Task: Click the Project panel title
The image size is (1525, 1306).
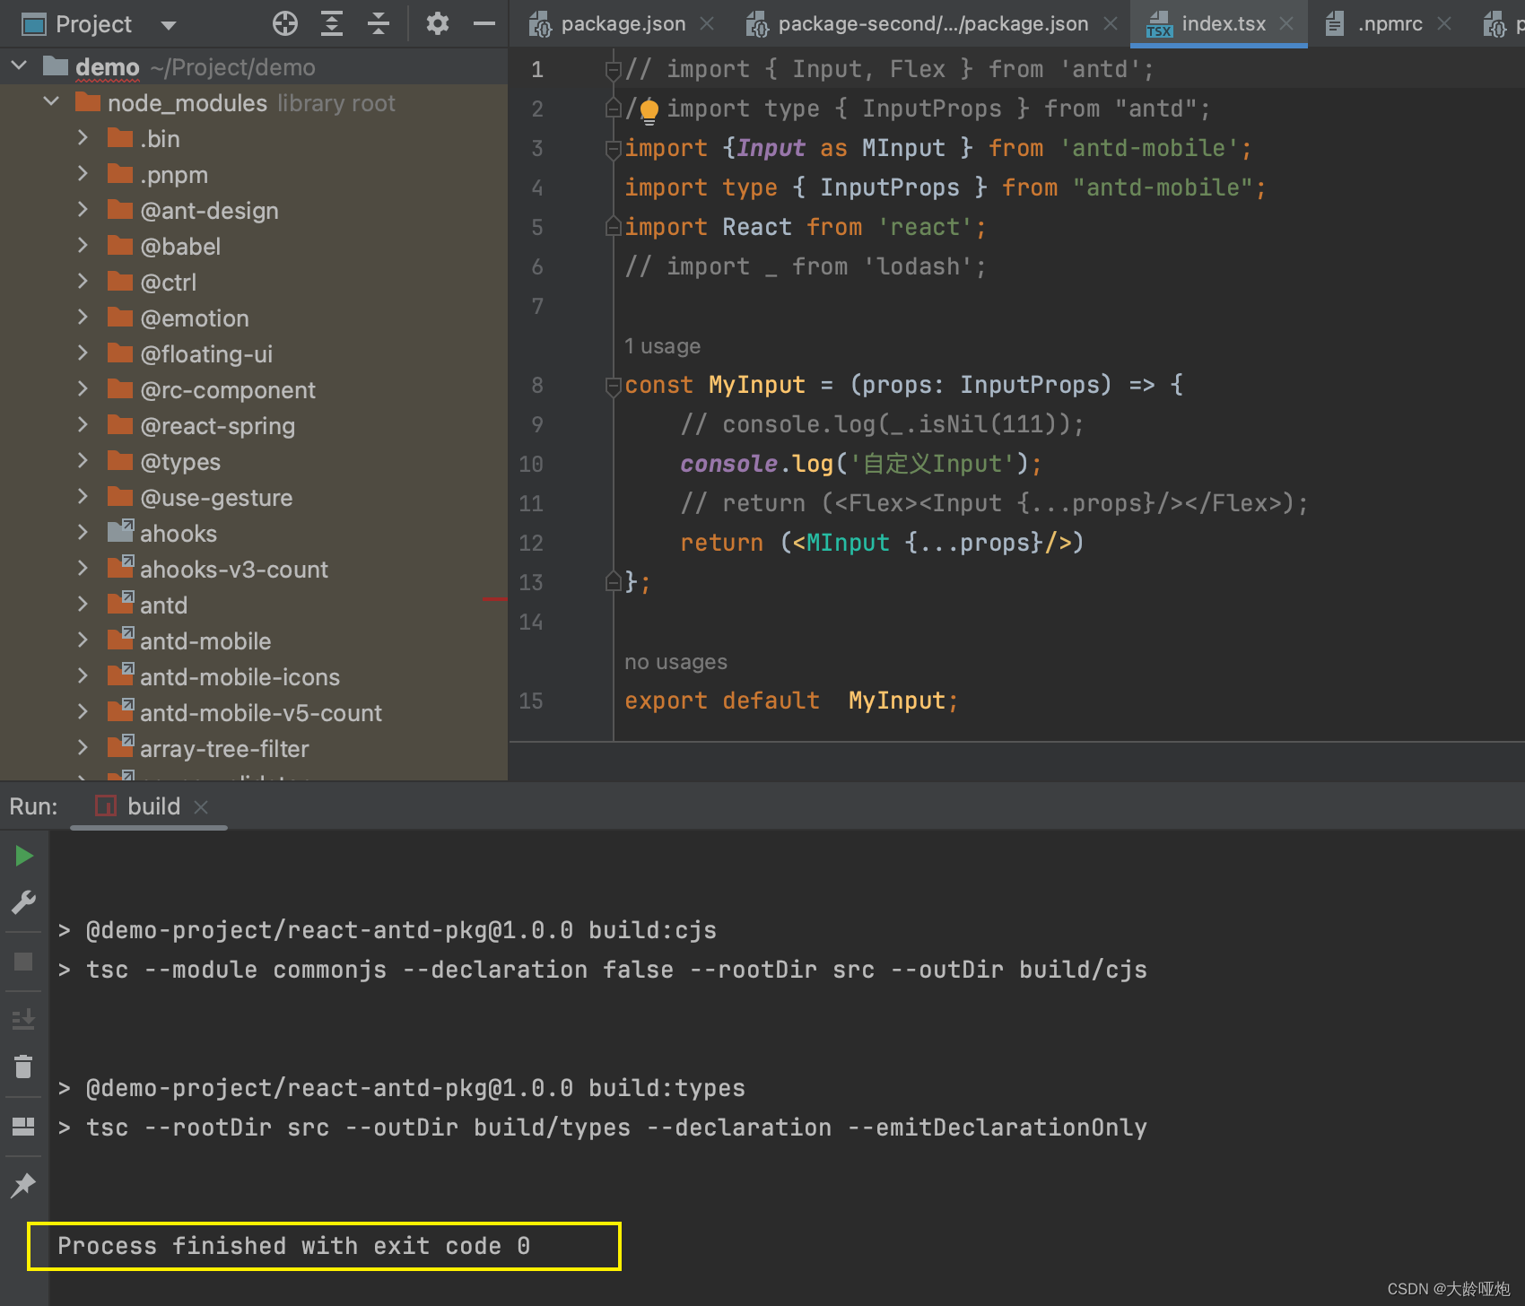Action: click(x=93, y=24)
